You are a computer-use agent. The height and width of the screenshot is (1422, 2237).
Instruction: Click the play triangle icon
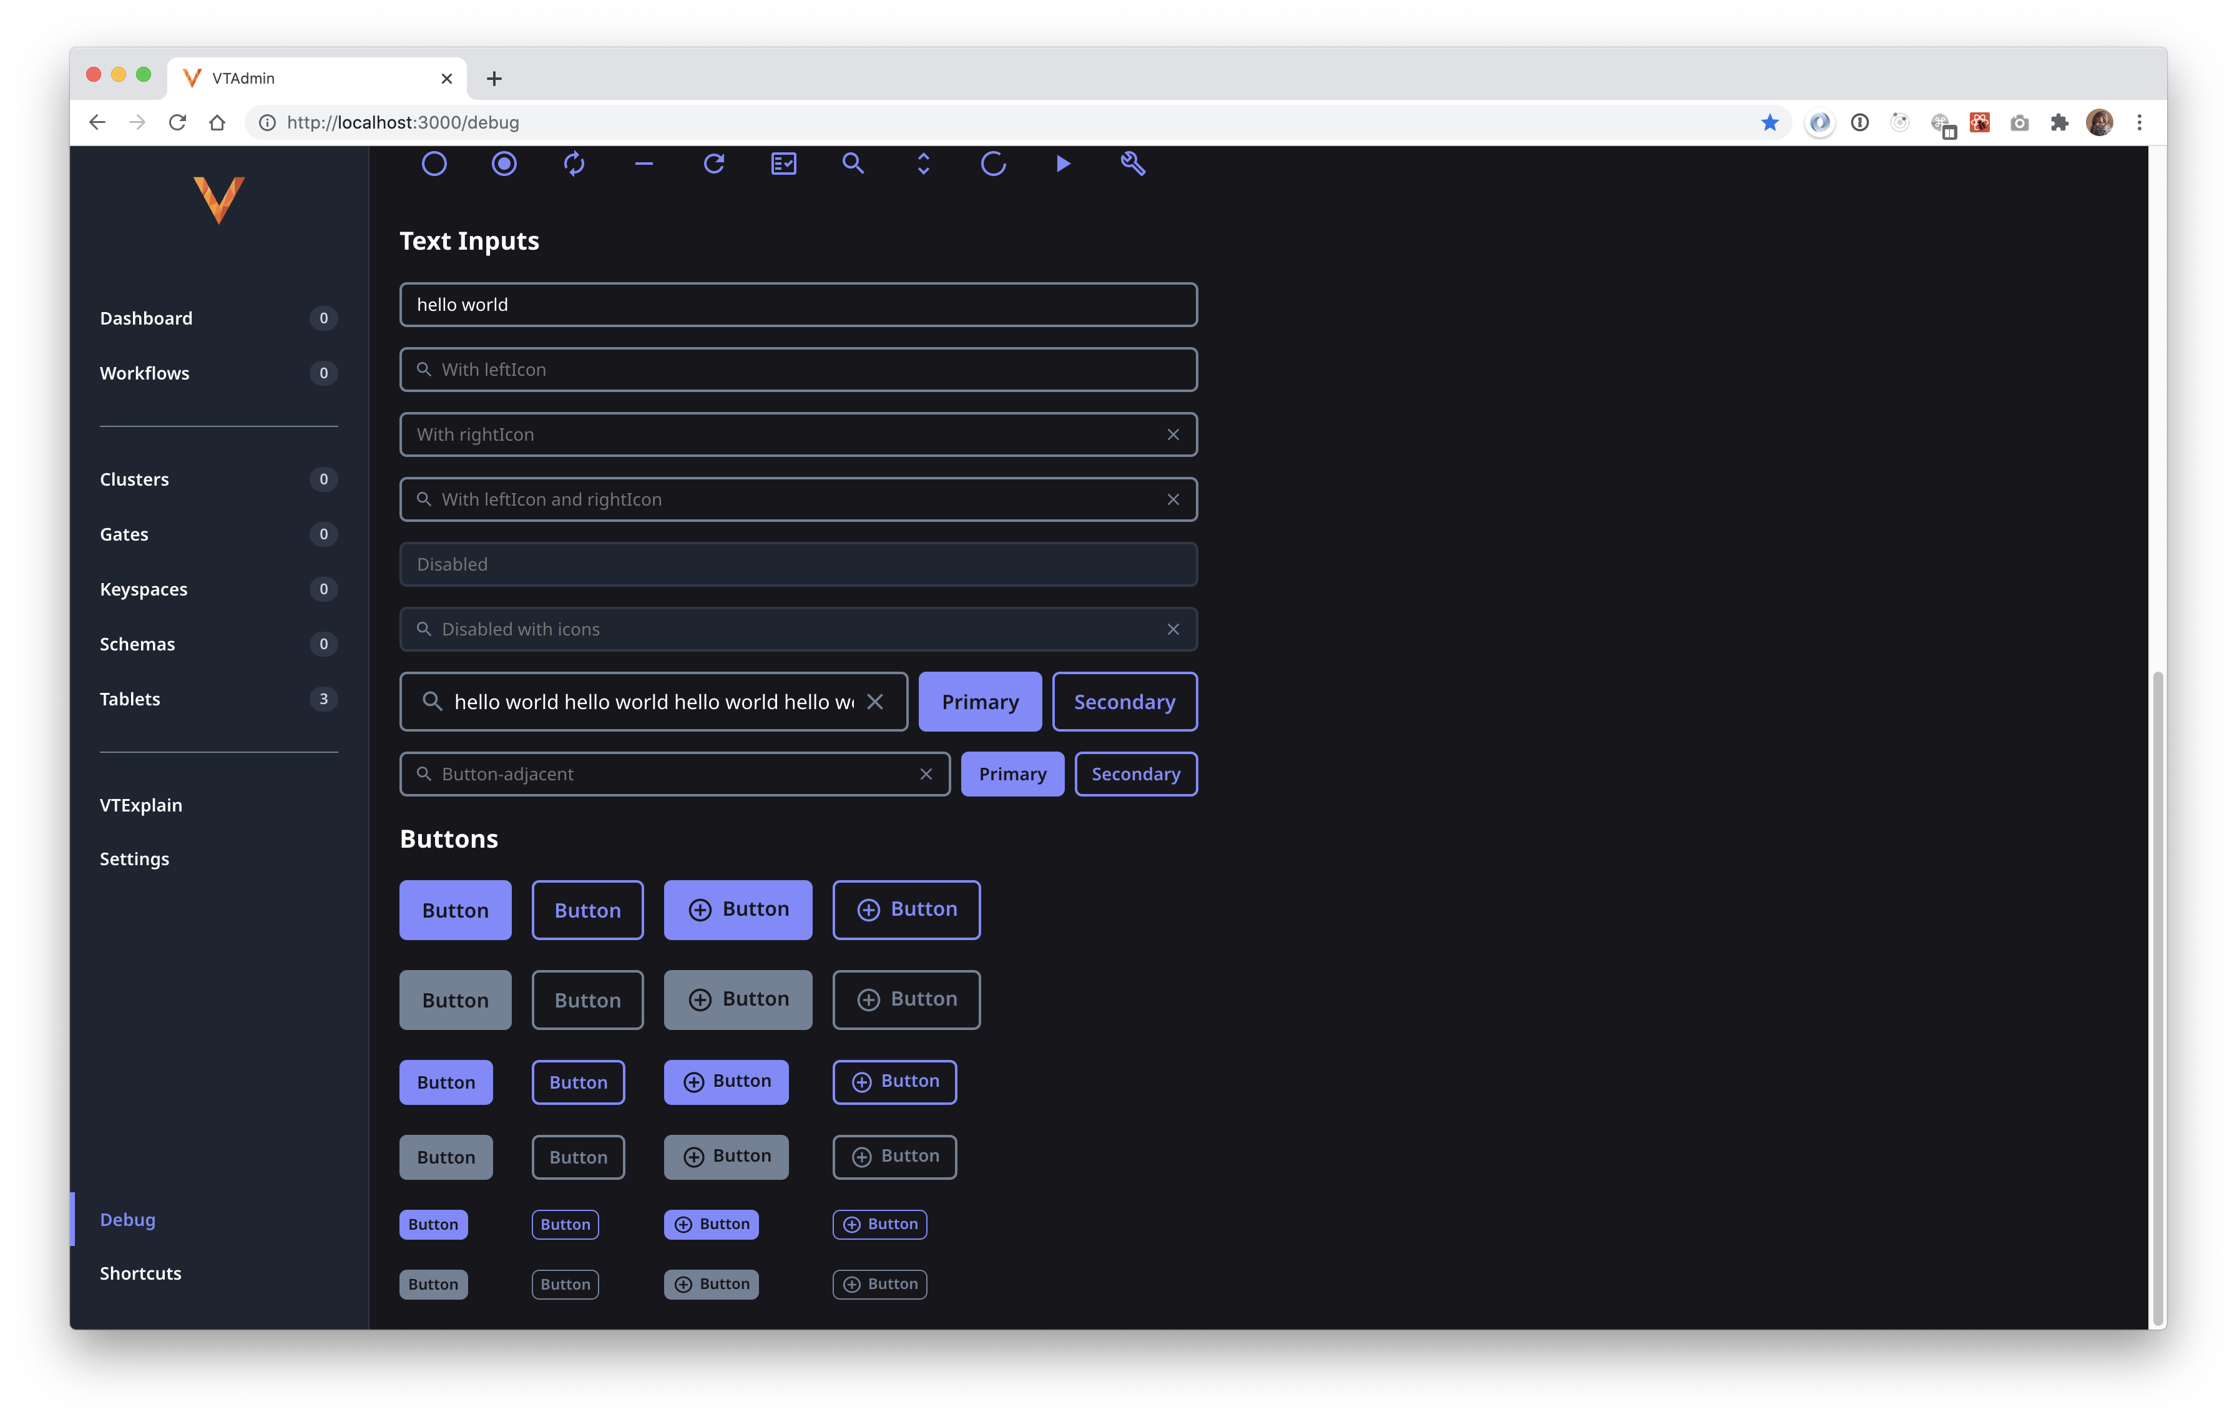(x=1063, y=164)
